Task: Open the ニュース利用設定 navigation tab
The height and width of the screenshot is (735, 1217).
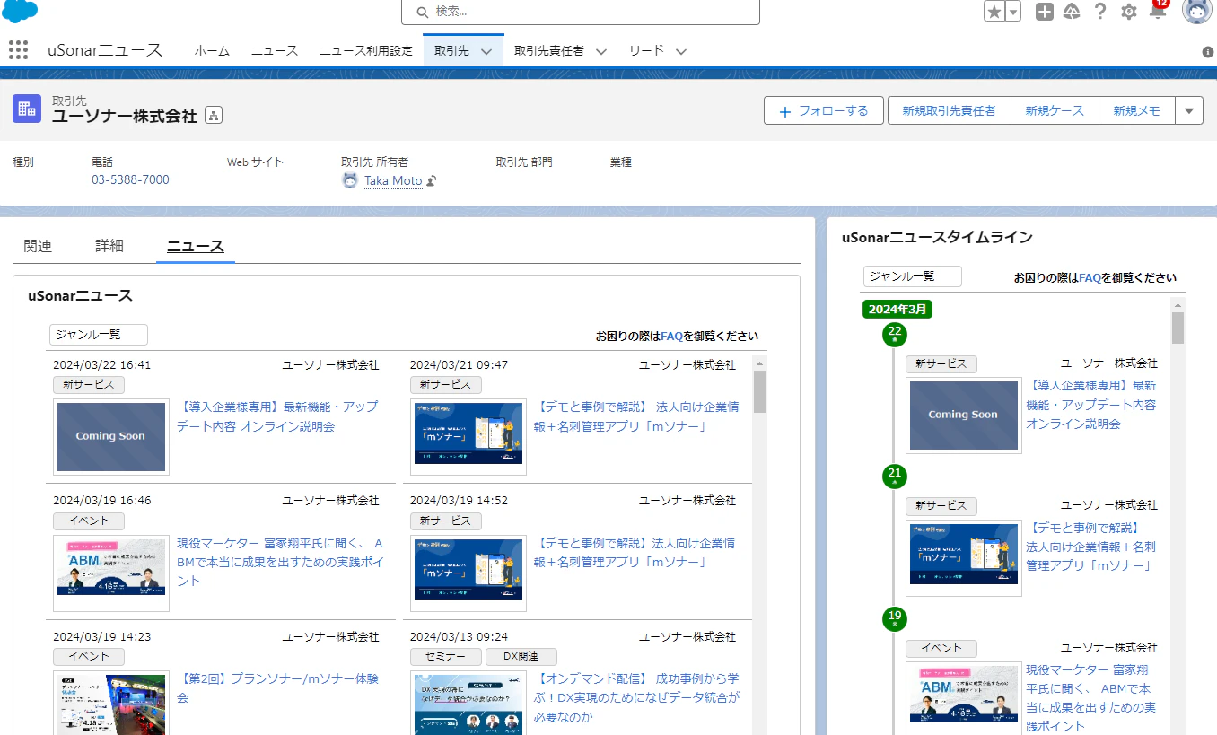Action: (x=366, y=51)
